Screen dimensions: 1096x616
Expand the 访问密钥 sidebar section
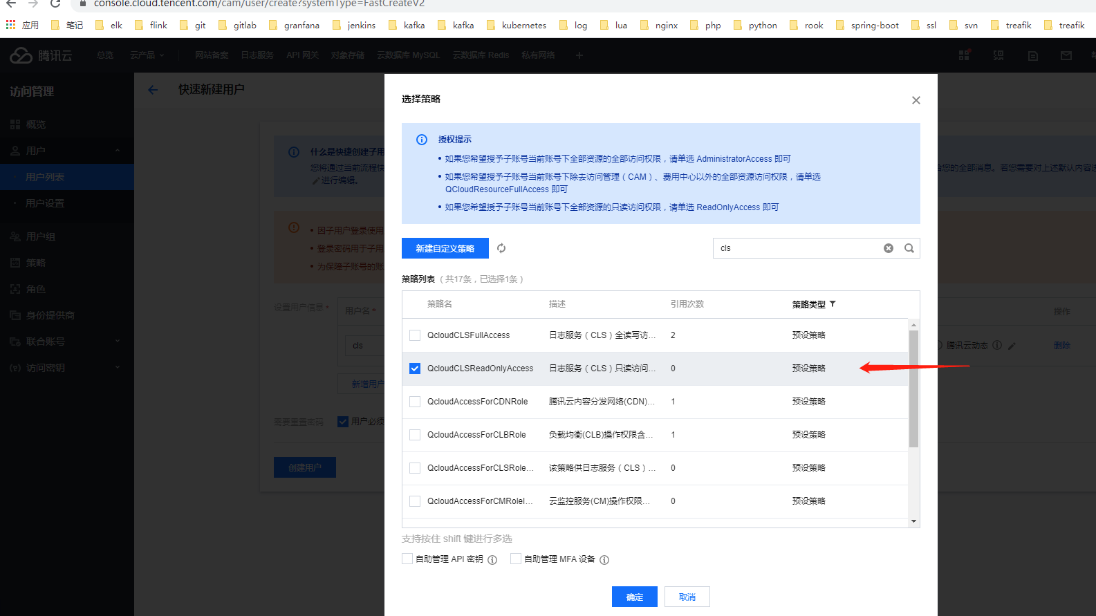118,368
